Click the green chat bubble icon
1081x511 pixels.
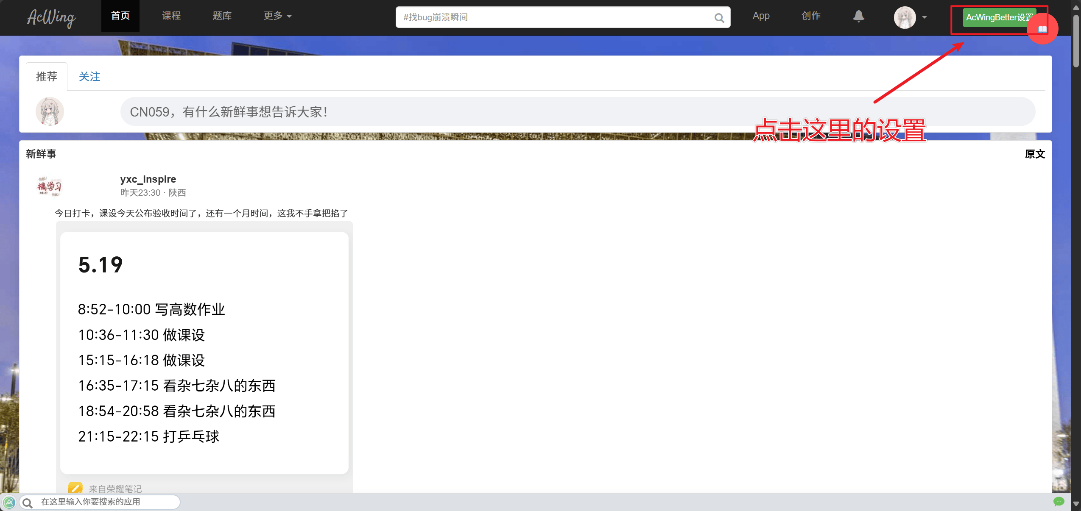coord(1059,502)
